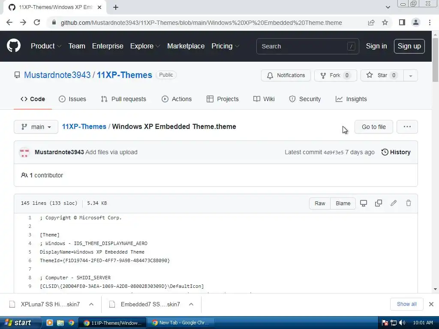Screen dimensions: 439x329
Task: Open the Issues tab
Action: coord(72,99)
